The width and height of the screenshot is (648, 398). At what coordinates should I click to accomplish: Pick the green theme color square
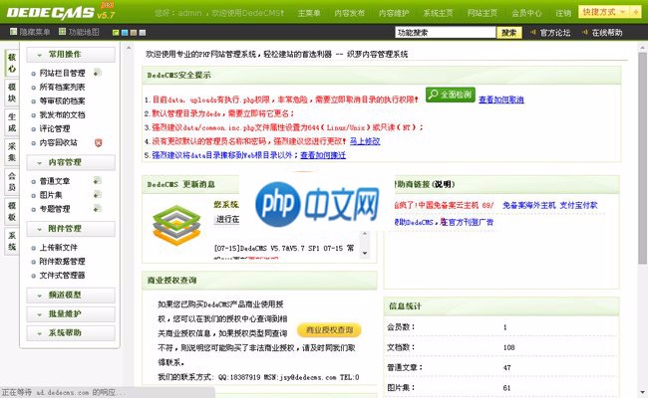tap(116, 33)
